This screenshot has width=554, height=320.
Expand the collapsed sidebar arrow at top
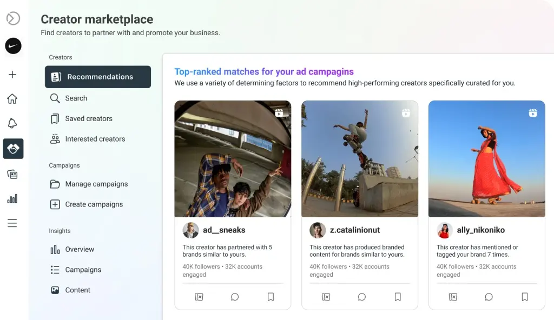coord(13,18)
